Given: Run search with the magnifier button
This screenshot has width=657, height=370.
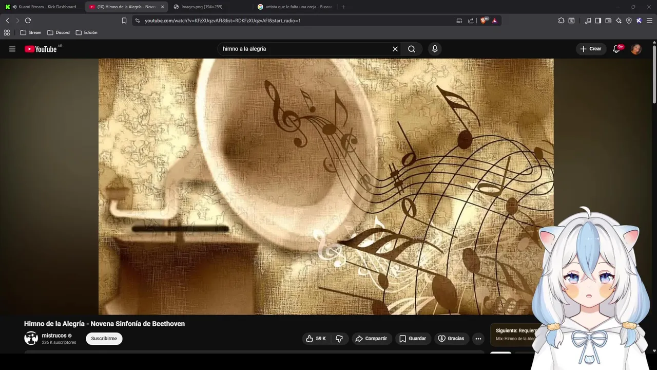Looking at the screenshot, I should pyautogui.click(x=412, y=49).
